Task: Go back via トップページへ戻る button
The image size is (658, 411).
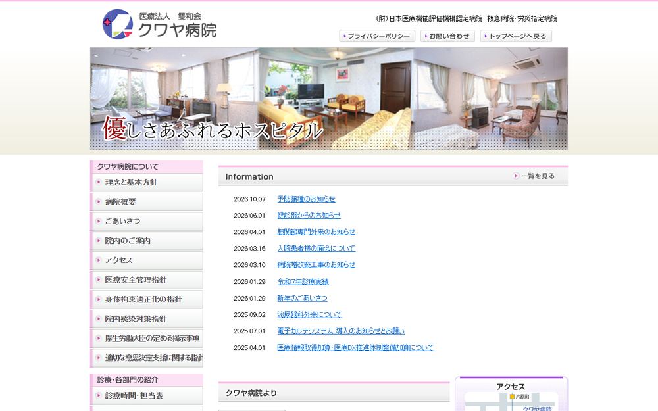Action: 516,36
